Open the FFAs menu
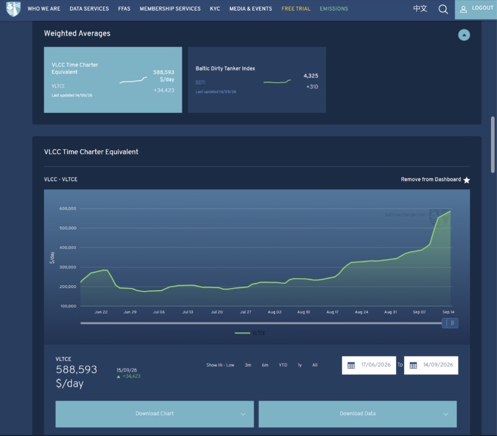Image resolution: width=497 pixels, height=436 pixels. (x=124, y=9)
